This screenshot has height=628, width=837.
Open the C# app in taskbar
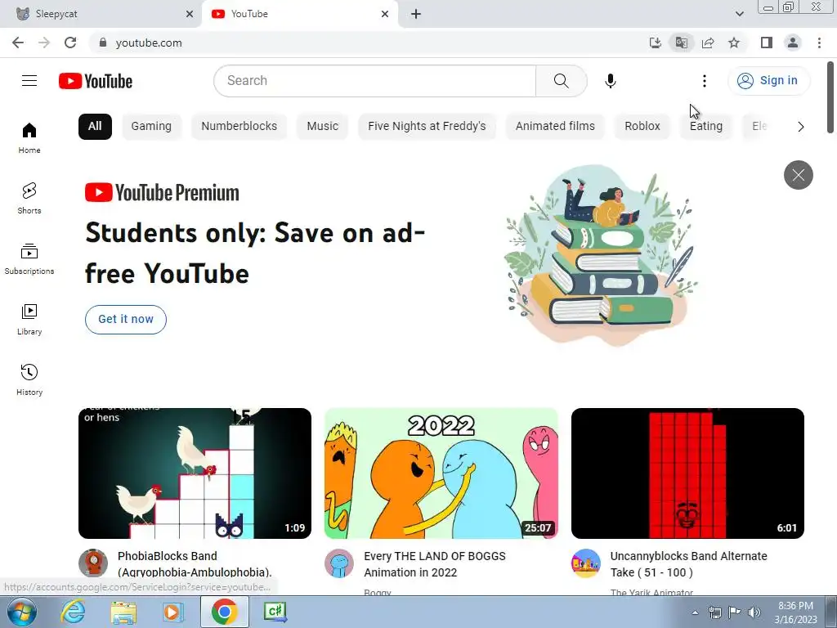coord(275,612)
